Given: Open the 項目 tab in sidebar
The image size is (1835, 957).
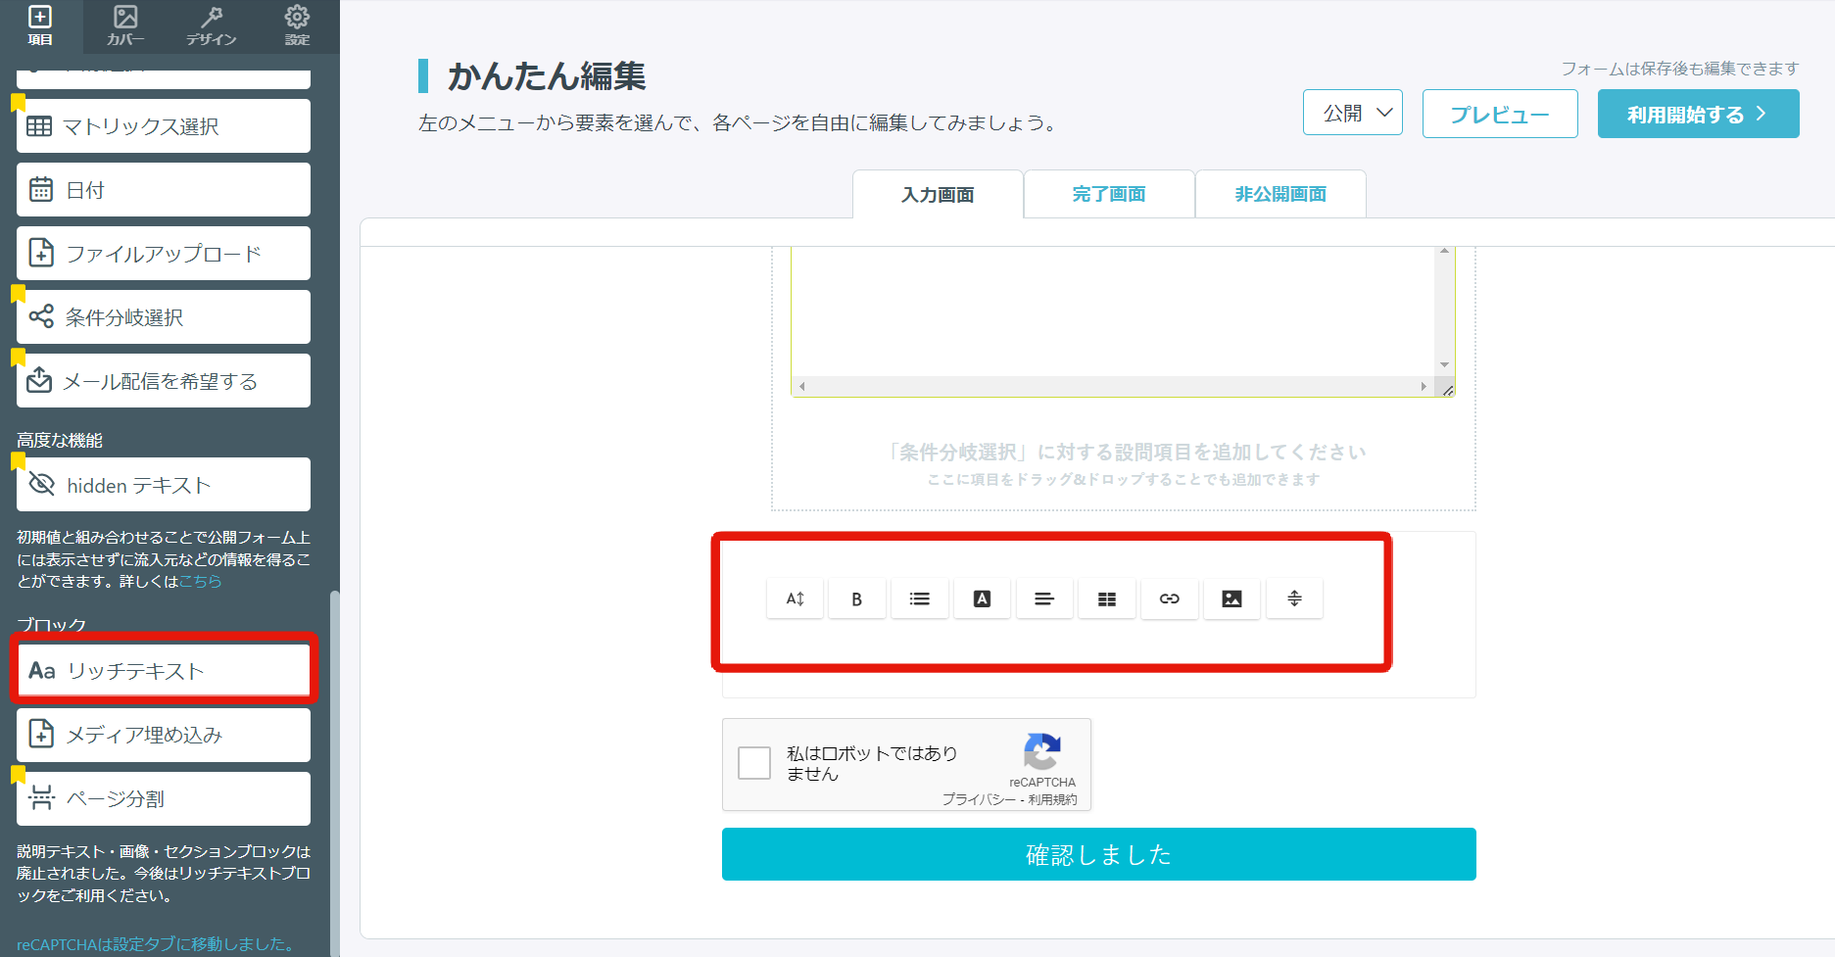Looking at the screenshot, I should point(40,26).
